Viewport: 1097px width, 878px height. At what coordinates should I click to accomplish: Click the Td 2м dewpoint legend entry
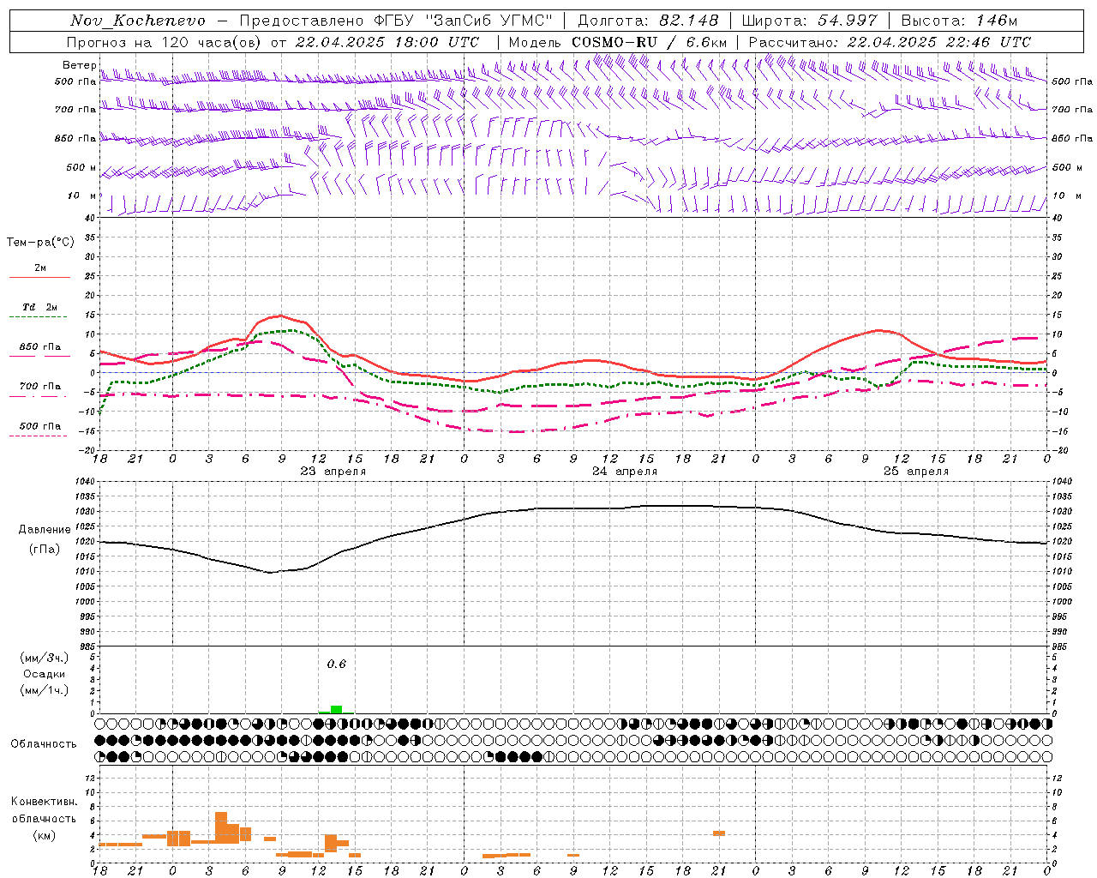click(x=40, y=307)
